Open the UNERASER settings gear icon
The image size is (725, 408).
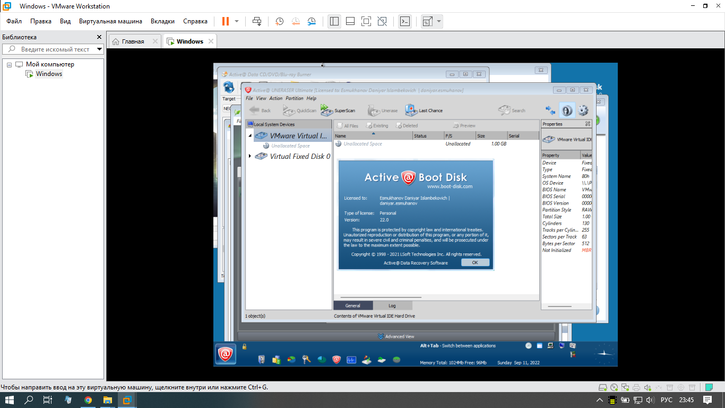tap(583, 110)
